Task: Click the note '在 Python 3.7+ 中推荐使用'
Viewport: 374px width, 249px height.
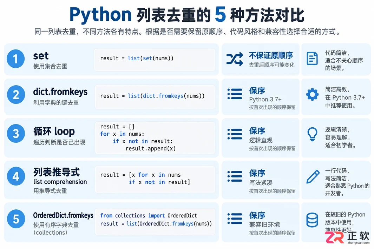Action: tap(345, 101)
